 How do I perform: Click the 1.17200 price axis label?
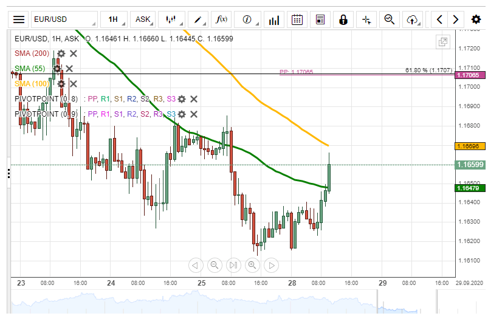tap(469, 49)
